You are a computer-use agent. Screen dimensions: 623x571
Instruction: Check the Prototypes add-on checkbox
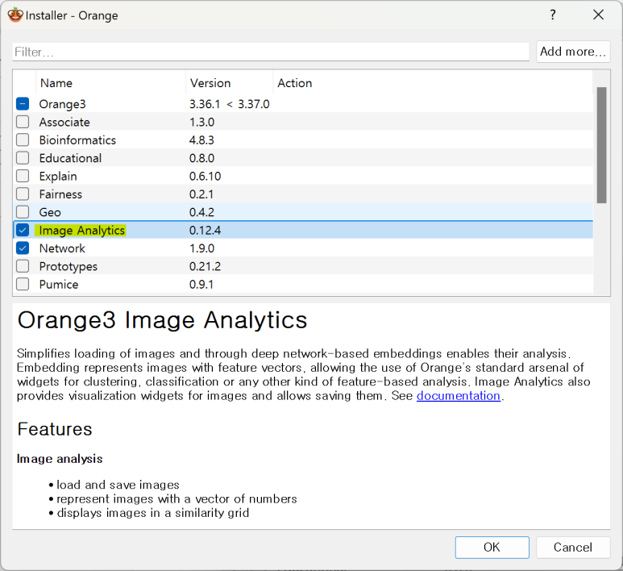pos(23,266)
